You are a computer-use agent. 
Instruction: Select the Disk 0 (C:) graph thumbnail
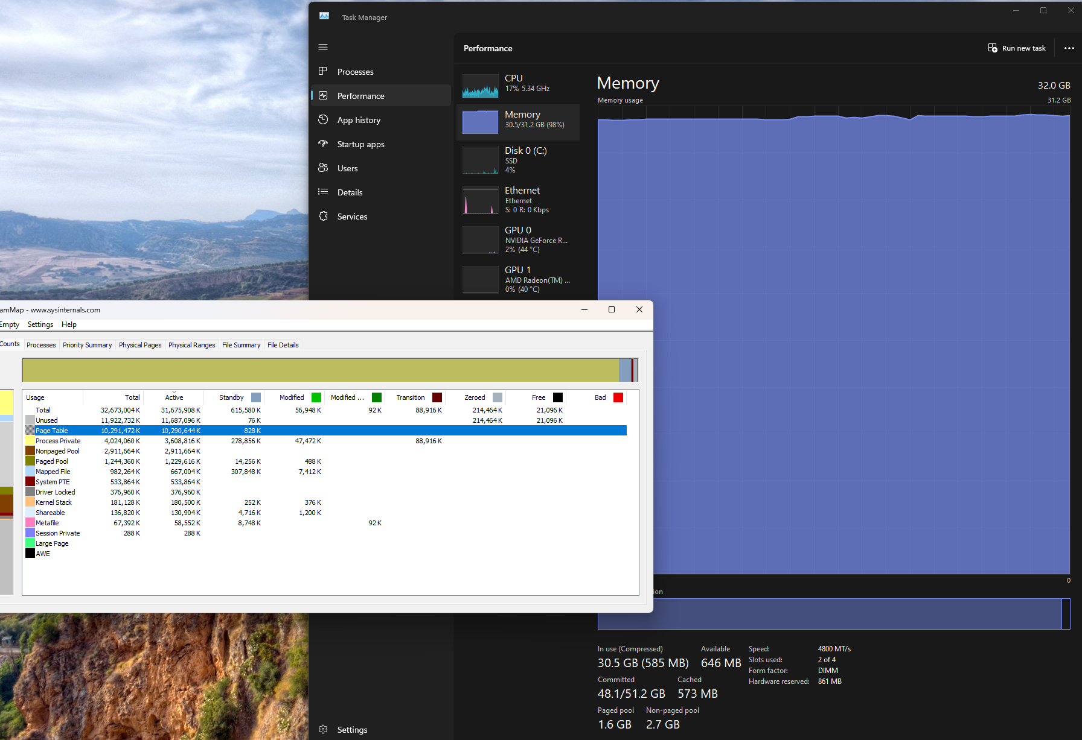tap(481, 162)
